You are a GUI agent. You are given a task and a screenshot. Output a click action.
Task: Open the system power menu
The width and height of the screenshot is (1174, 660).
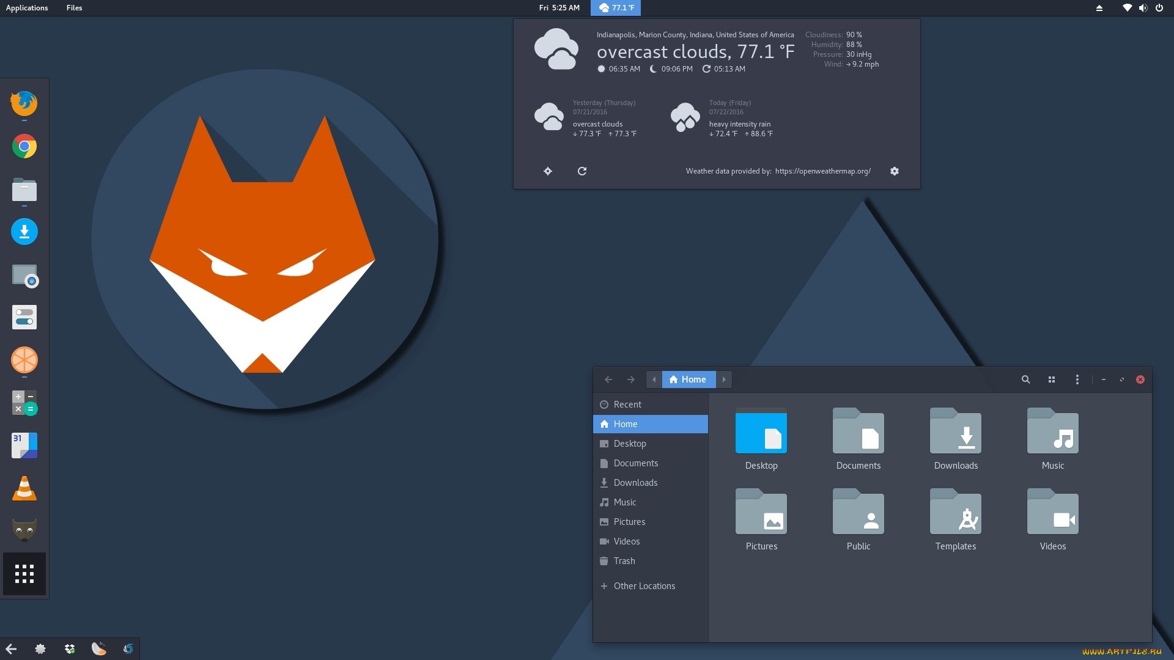tap(1159, 8)
